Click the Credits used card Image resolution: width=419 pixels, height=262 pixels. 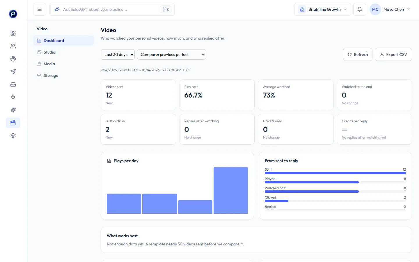[x=296, y=129]
